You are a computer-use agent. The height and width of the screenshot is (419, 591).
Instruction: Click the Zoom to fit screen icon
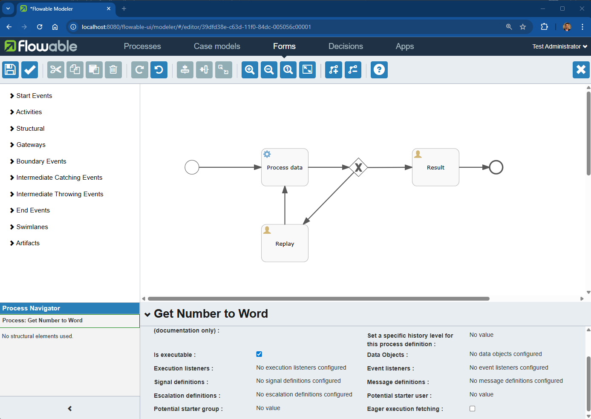(307, 70)
